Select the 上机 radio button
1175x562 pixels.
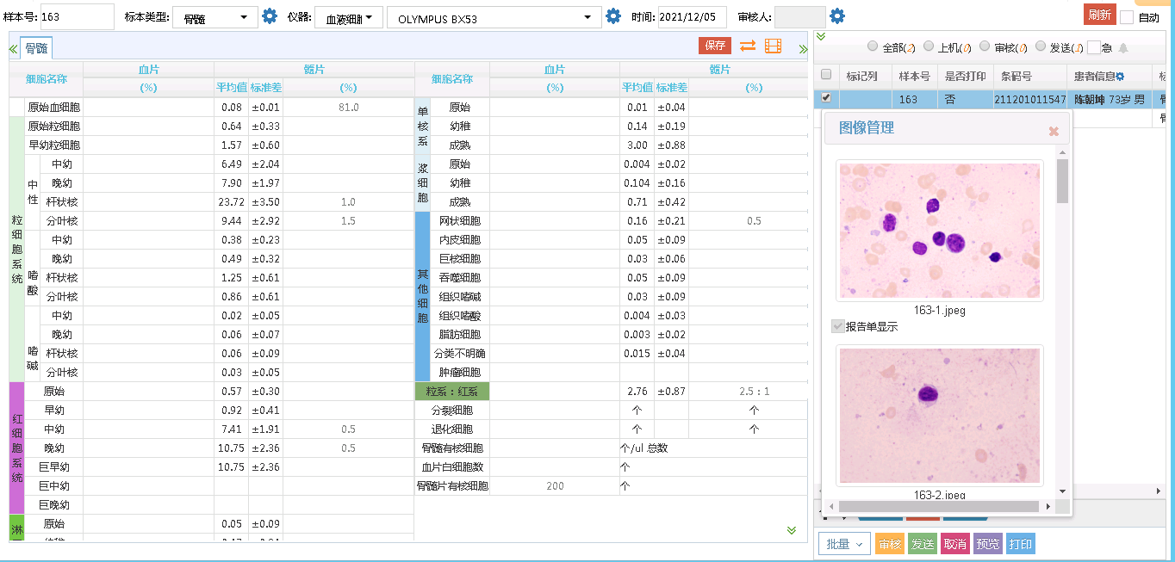(x=929, y=46)
